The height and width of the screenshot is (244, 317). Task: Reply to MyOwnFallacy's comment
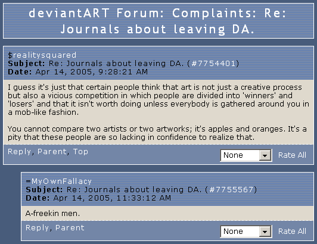pos(37,228)
